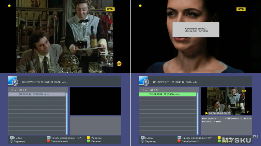The width and height of the screenshot is (261, 146).
Task: Select the gray-highlighted HTH-20190410210536-.mts file row
Action: pos(37,94)
